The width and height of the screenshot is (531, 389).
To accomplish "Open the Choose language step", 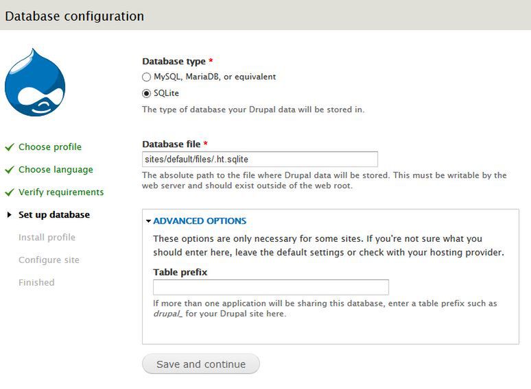I will click(56, 170).
